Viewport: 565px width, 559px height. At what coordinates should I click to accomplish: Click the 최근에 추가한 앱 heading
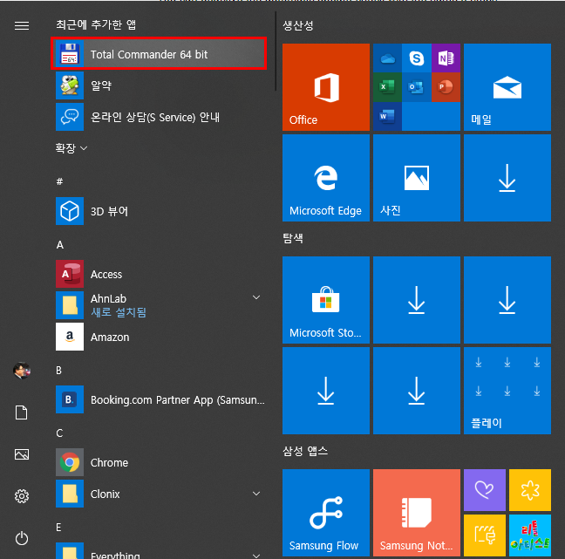point(96,24)
